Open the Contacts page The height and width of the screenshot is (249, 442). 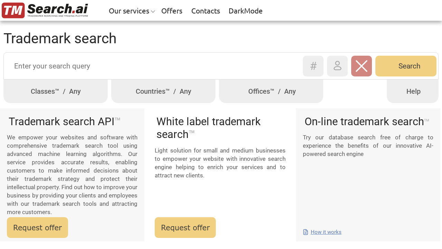(x=205, y=10)
